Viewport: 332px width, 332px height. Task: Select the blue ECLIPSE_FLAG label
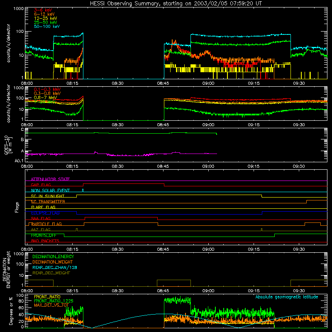45,213
